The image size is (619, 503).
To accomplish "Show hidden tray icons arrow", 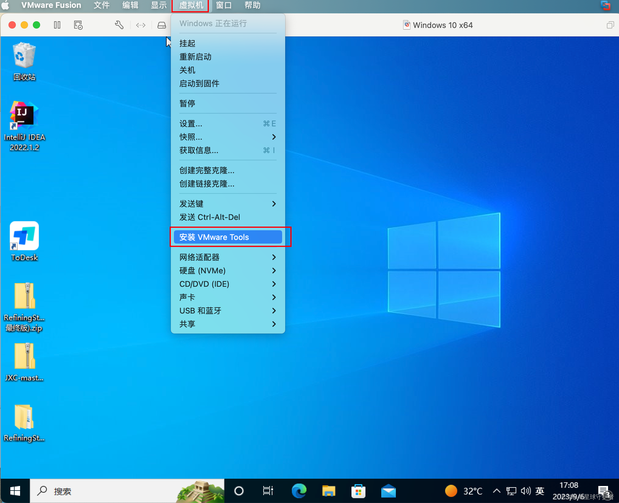I will (x=496, y=491).
